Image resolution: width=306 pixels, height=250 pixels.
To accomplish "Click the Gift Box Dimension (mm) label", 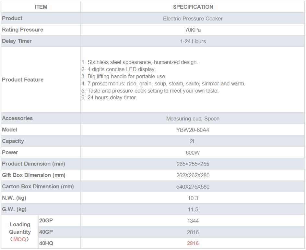I will (34, 175).
